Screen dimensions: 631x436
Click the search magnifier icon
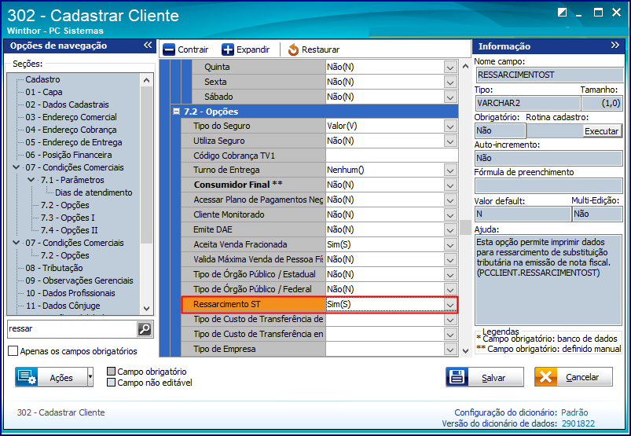145,329
